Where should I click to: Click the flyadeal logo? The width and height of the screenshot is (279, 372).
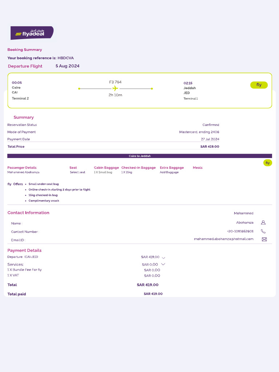(x=32, y=33)
